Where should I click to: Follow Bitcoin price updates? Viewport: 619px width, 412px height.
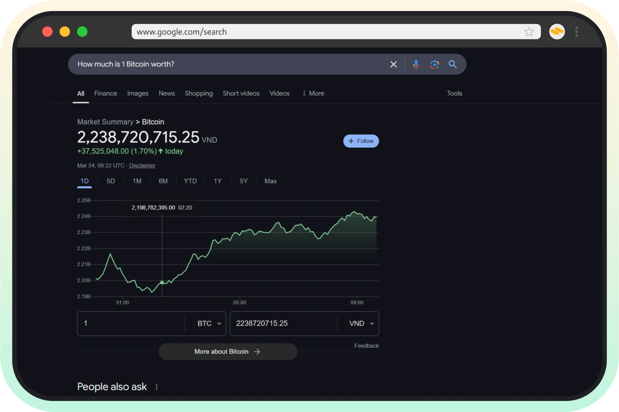(x=361, y=141)
